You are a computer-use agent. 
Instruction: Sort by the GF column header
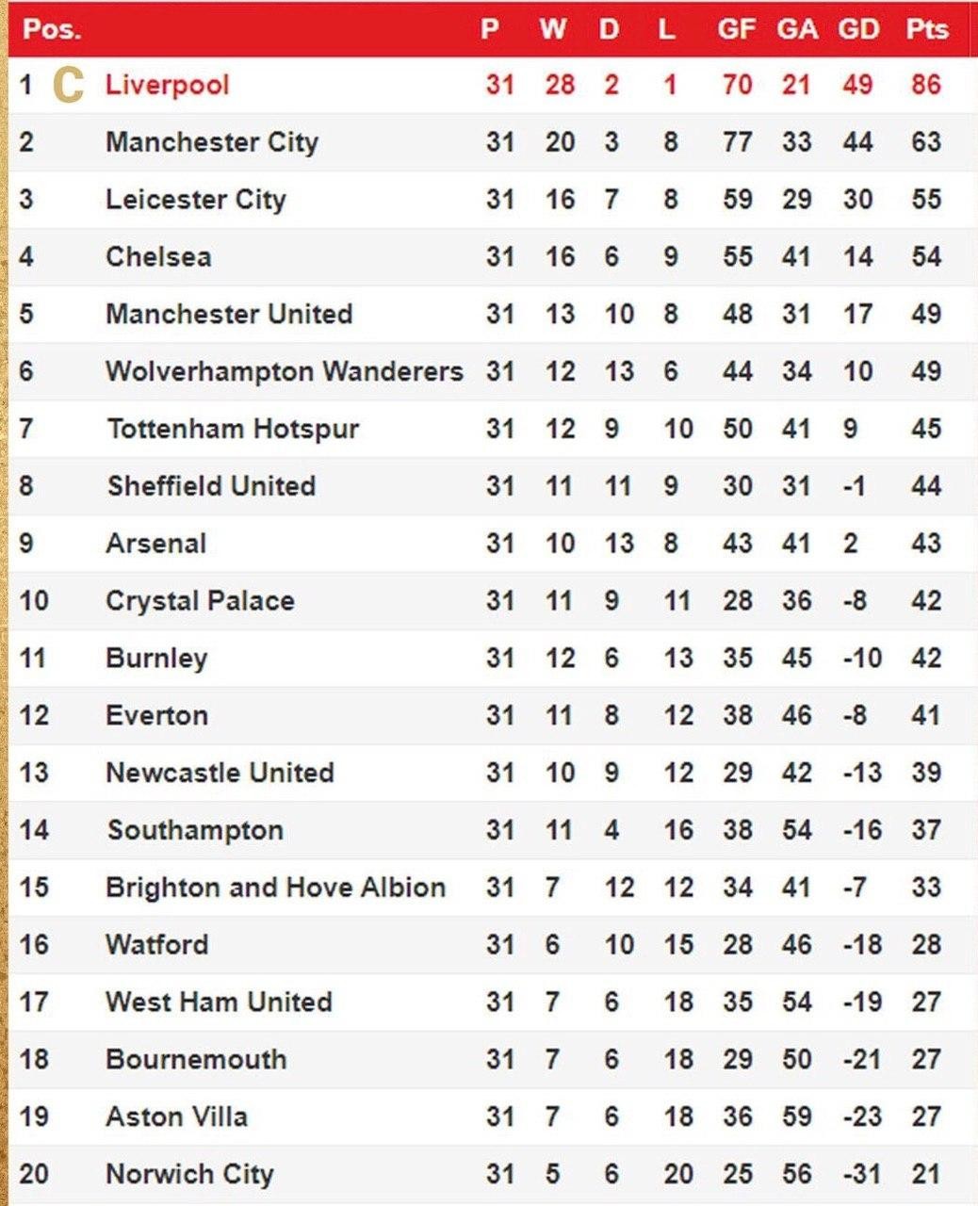[736, 29]
